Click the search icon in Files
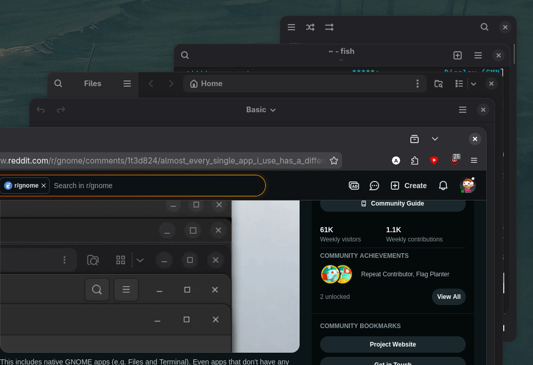 (58, 84)
